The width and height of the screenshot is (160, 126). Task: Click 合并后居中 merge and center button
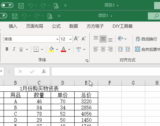tap(148, 49)
